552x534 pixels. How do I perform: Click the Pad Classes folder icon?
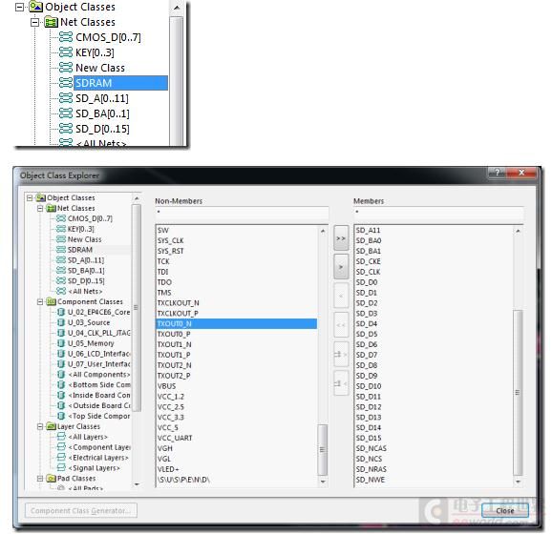[x=52, y=479]
